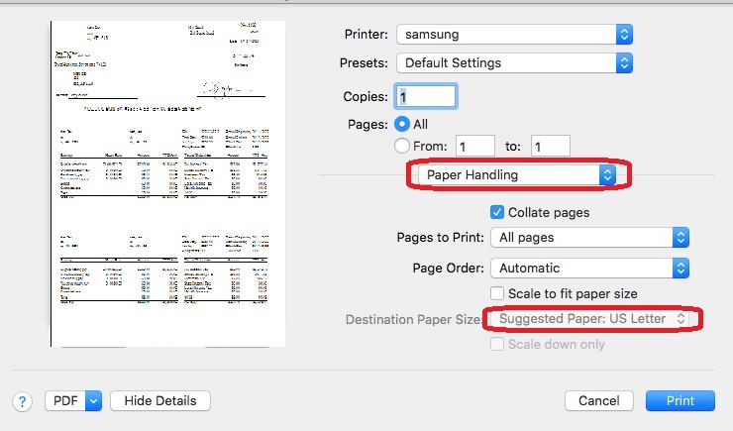Toggle the Collate pages checkbox

(497, 212)
